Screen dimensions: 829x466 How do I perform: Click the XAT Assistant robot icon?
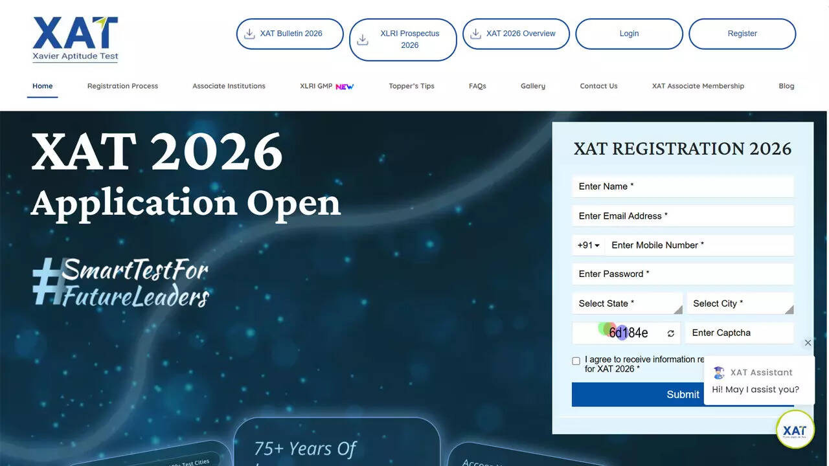718,372
